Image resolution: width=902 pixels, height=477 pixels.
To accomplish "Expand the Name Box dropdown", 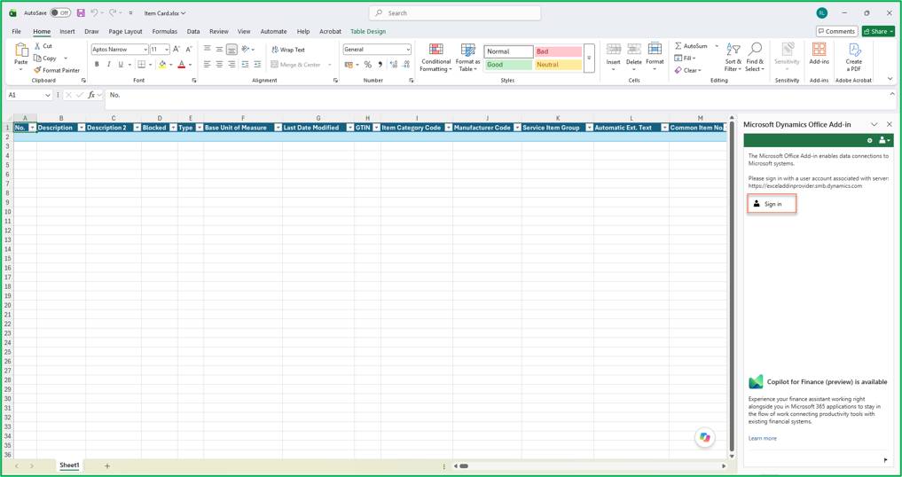I will click(47, 95).
